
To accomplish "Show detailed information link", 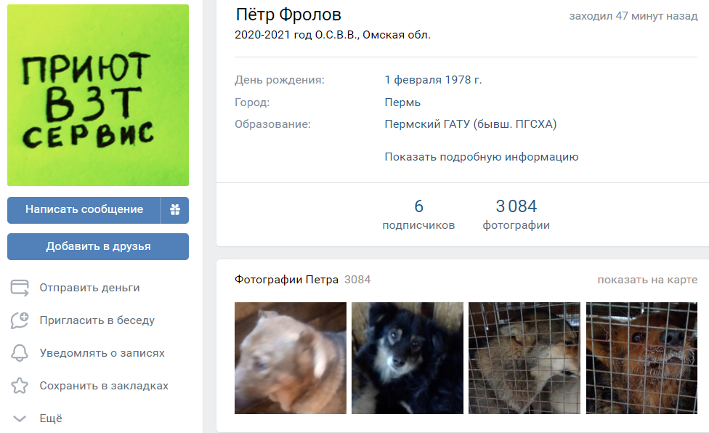I will (x=481, y=157).
